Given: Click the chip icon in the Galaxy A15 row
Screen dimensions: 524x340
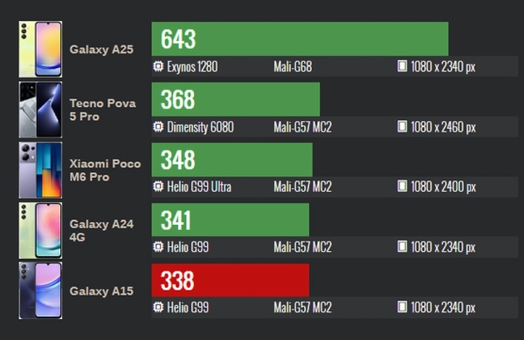Looking at the screenshot, I should [x=158, y=307].
